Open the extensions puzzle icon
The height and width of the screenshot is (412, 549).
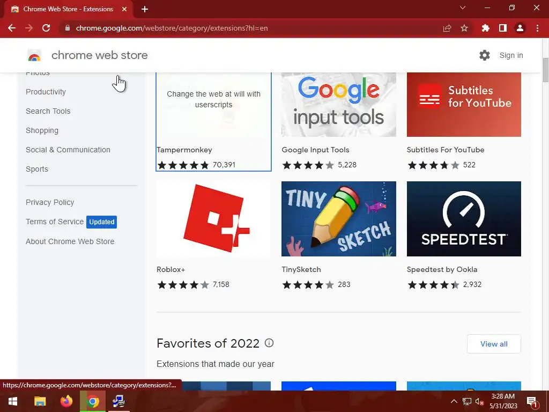pos(485,28)
